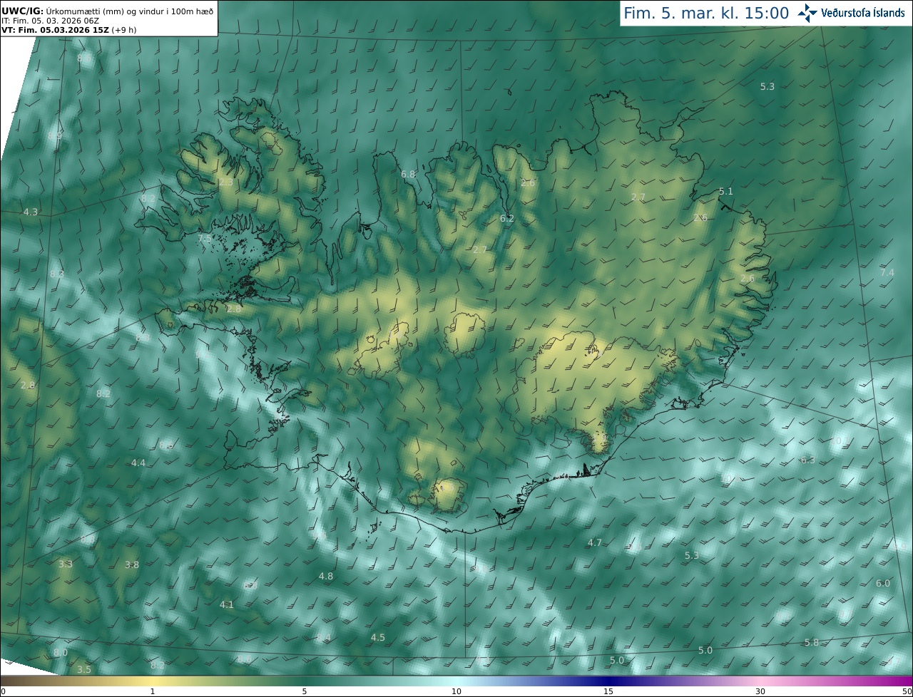Viewport: 913px width, 697px height.
Task: Click the 6.8 value on the map
Action: [x=408, y=174]
